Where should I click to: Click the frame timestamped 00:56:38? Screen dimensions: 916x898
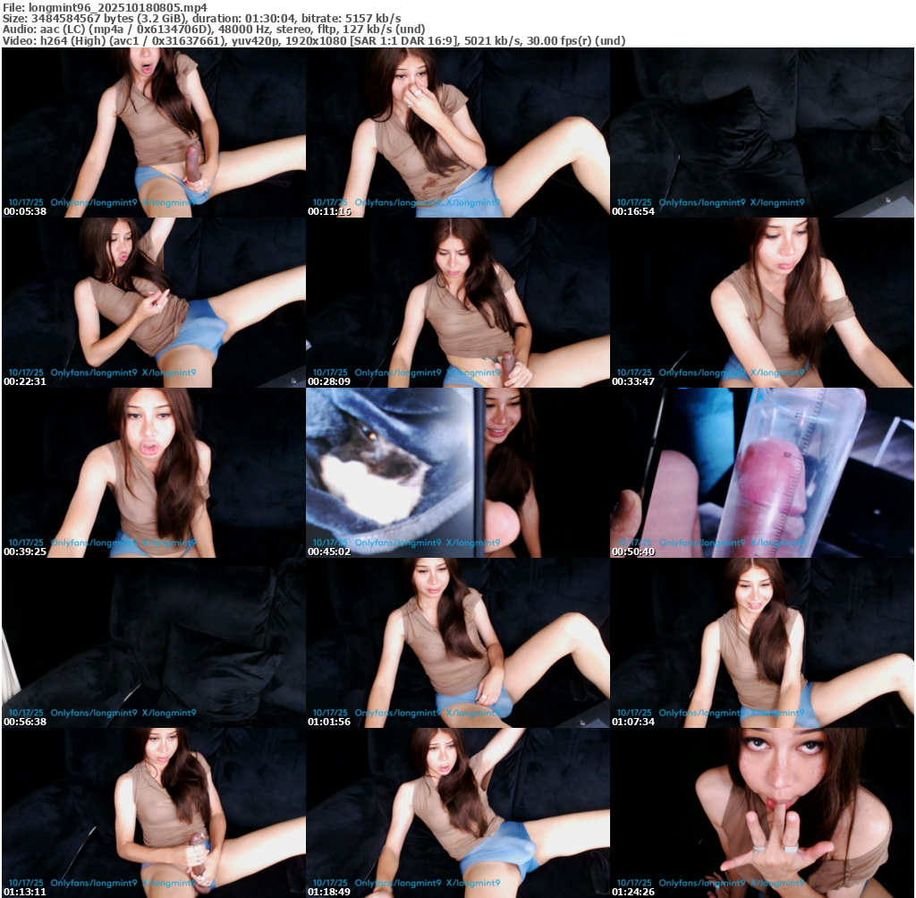tap(153, 643)
